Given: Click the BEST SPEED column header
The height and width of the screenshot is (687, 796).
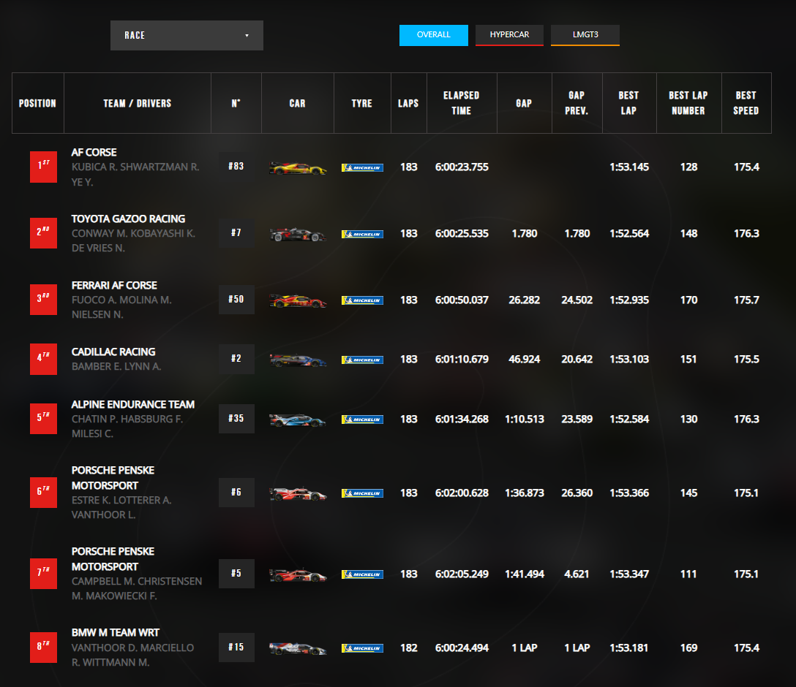Looking at the screenshot, I should coord(746,103).
